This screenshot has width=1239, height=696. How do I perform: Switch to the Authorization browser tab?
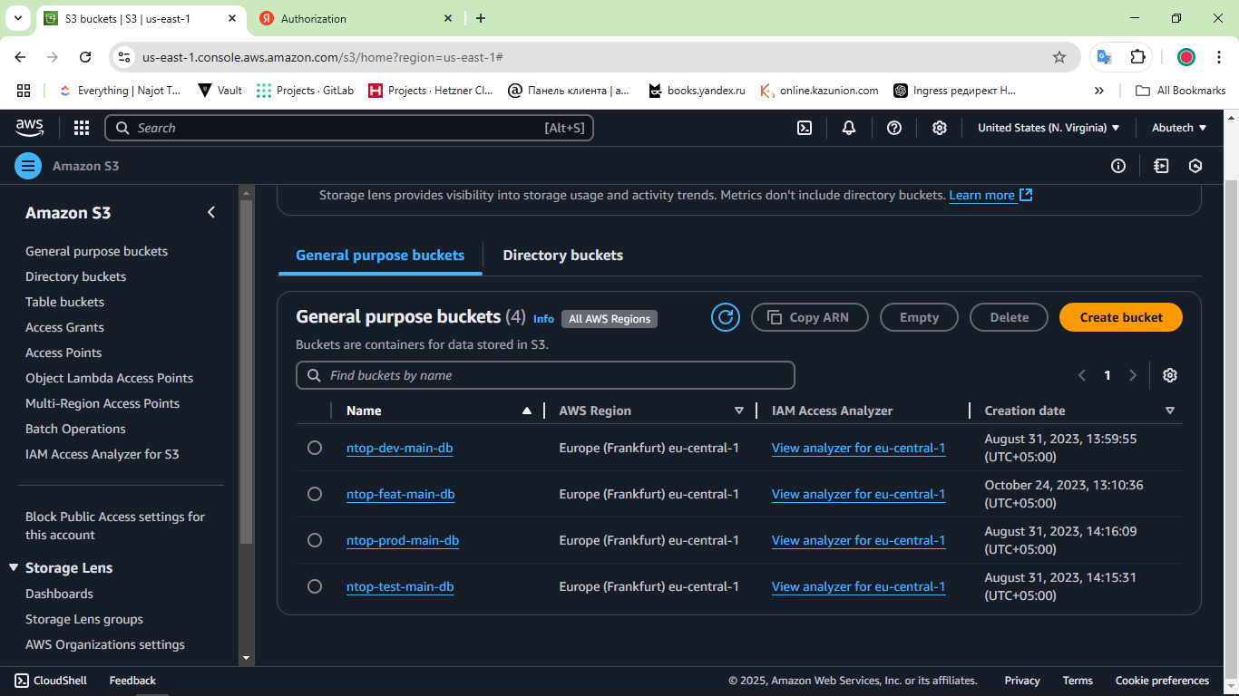(355, 18)
